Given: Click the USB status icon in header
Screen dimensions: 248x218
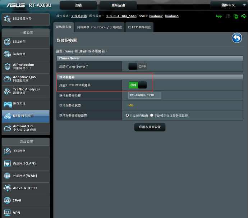Looking at the screenshot, I should coord(243,16).
